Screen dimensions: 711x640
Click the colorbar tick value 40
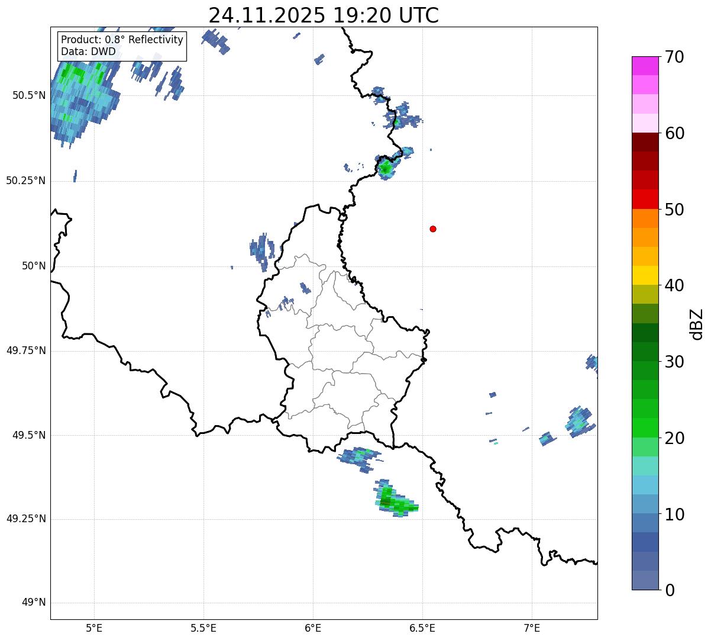(x=676, y=285)
